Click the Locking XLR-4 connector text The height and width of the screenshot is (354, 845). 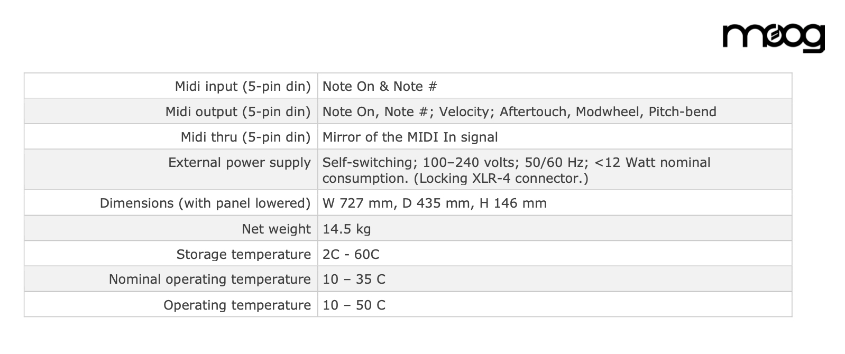click(501, 178)
